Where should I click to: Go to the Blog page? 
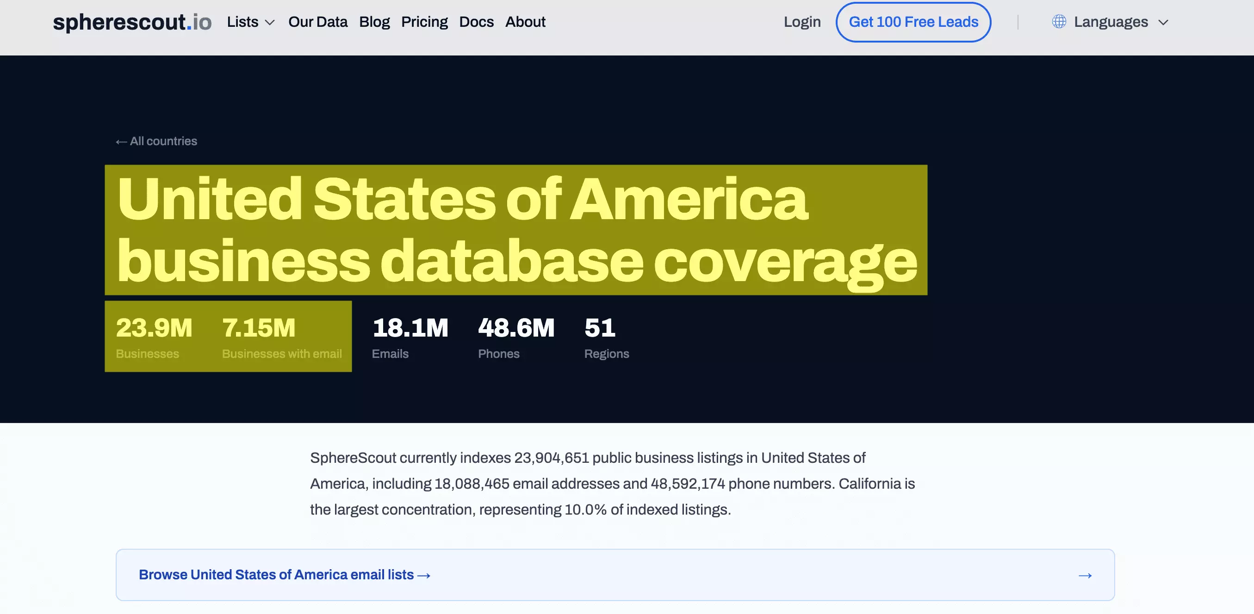pos(374,22)
